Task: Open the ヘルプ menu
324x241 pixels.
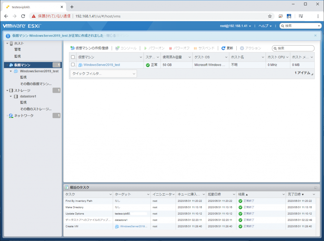Action: 265,26
